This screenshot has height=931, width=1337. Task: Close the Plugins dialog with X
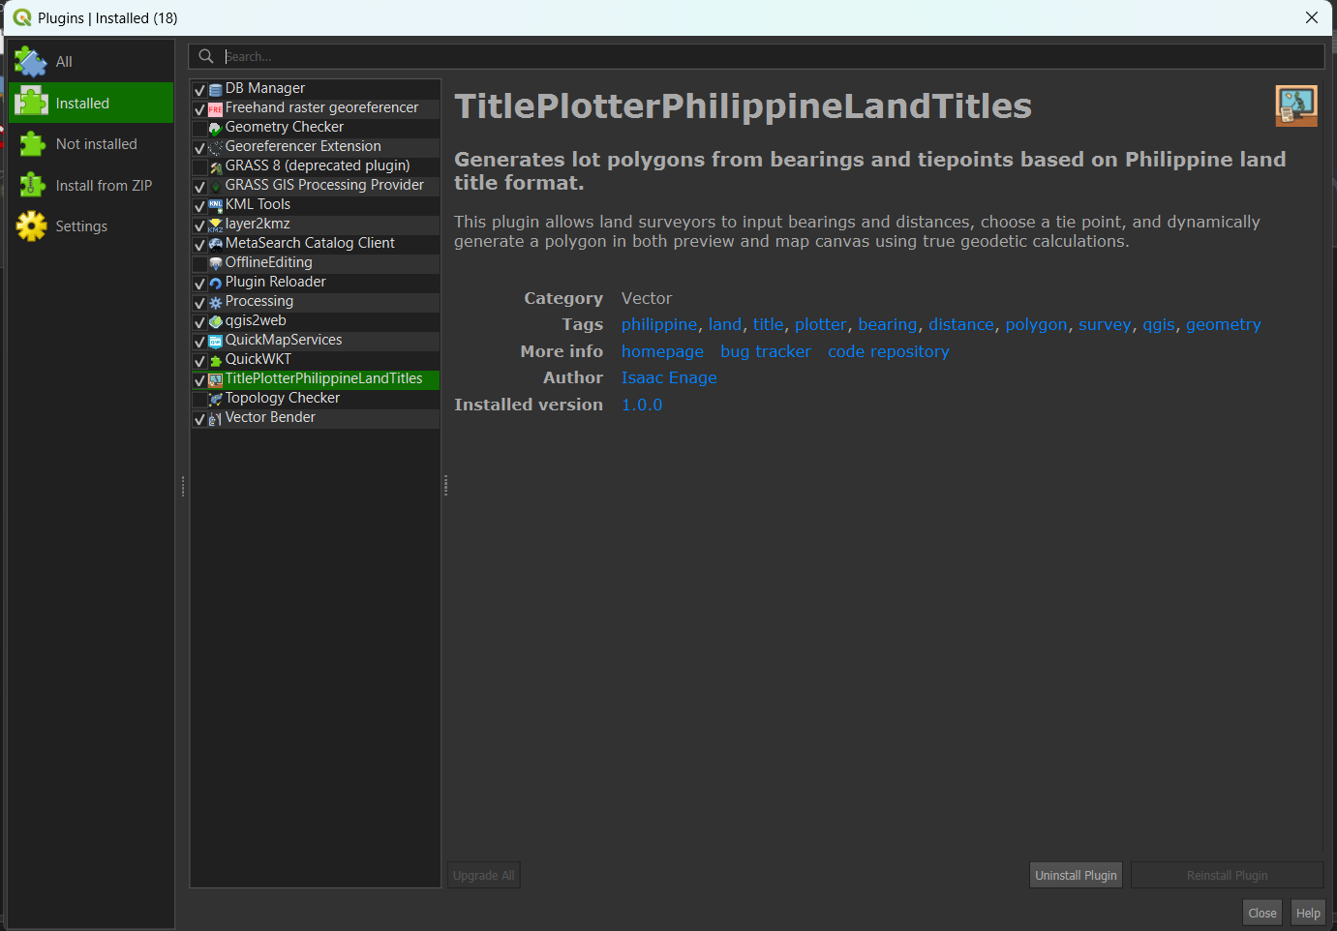(x=1312, y=17)
